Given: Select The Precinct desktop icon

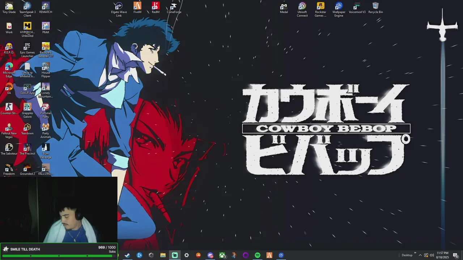Looking at the screenshot, I should pyautogui.click(x=27, y=149).
